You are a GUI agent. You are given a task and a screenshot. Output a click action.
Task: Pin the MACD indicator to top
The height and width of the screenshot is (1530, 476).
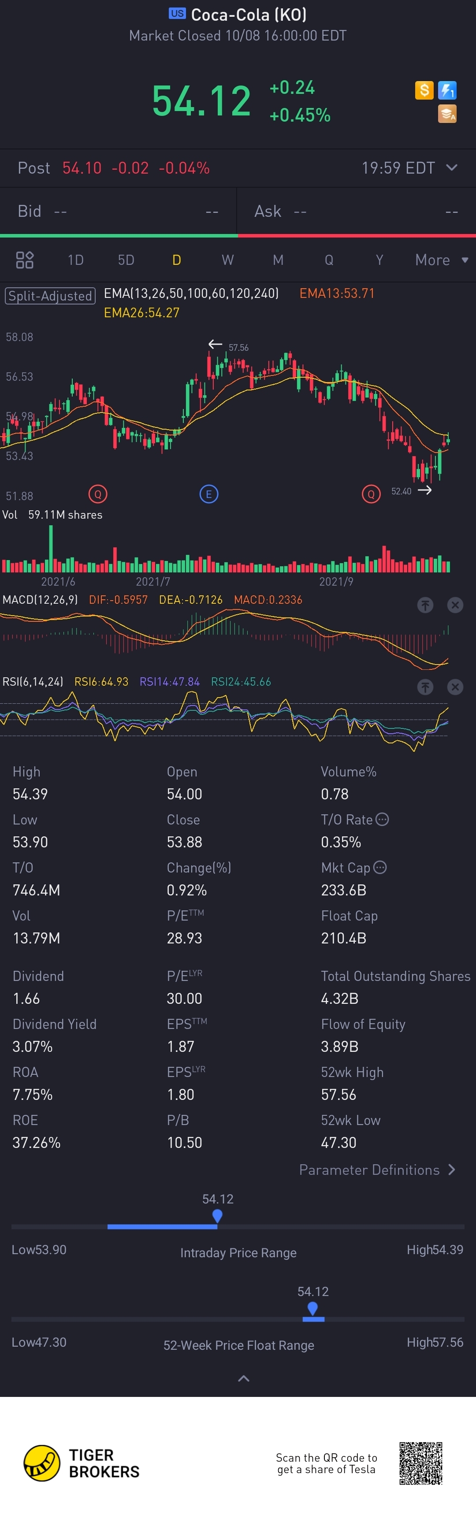pos(425,605)
